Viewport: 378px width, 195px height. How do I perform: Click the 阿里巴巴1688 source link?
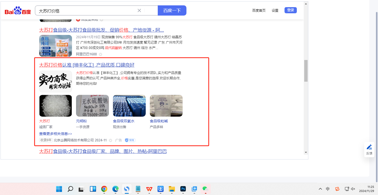click(87, 54)
